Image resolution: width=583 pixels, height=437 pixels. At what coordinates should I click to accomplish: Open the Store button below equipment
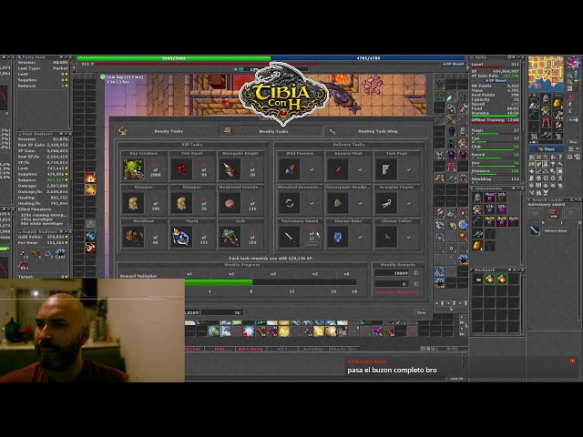(x=547, y=149)
